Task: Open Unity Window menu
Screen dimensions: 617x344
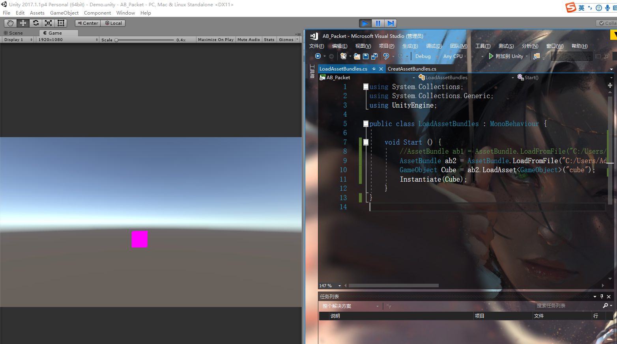Action: pyautogui.click(x=126, y=13)
